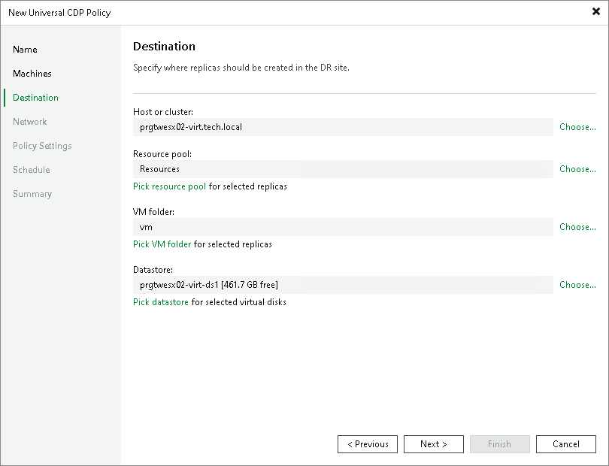Open the Machines step

32,73
